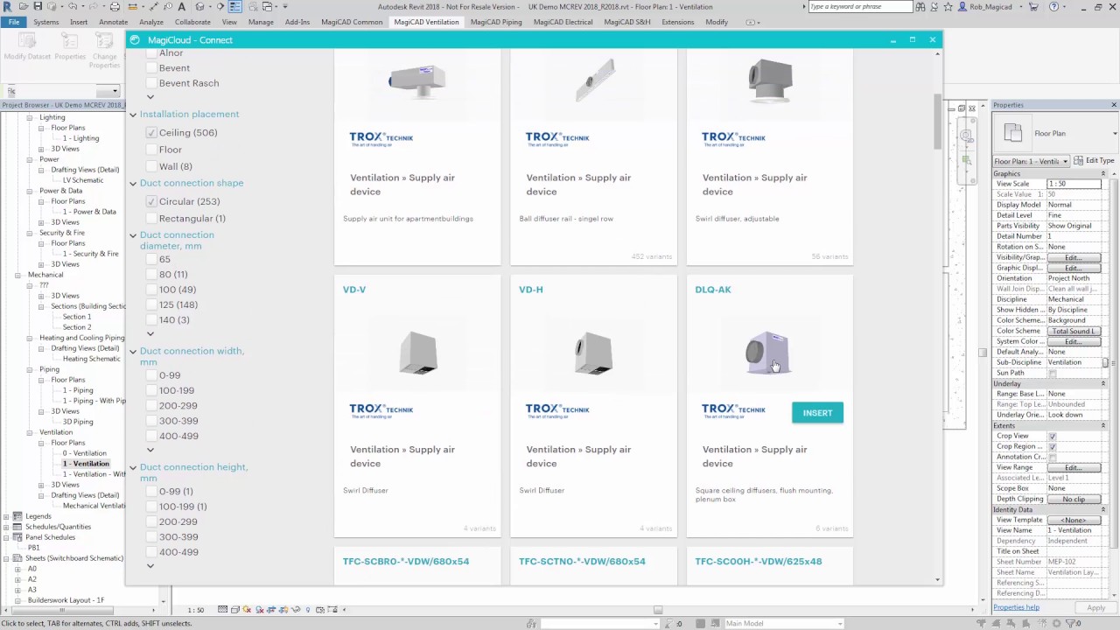Switch to the Annotate ribbon tab
The image size is (1120, 630).
[113, 22]
